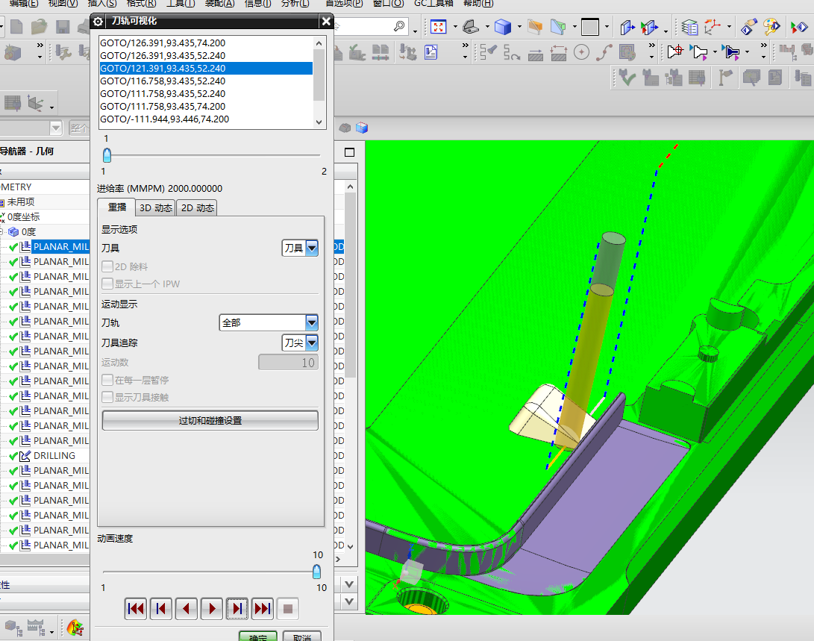Switch to the 2D 动态 tab
The image size is (814, 641).
198,208
